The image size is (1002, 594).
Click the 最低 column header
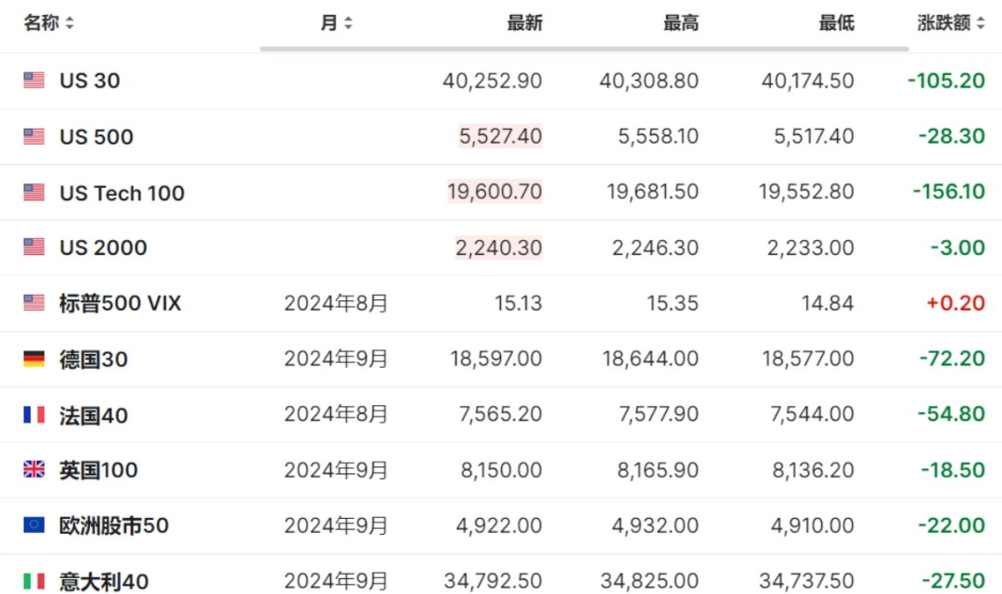[836, 23]
